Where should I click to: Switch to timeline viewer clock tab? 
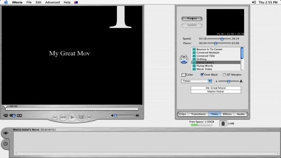6,144
